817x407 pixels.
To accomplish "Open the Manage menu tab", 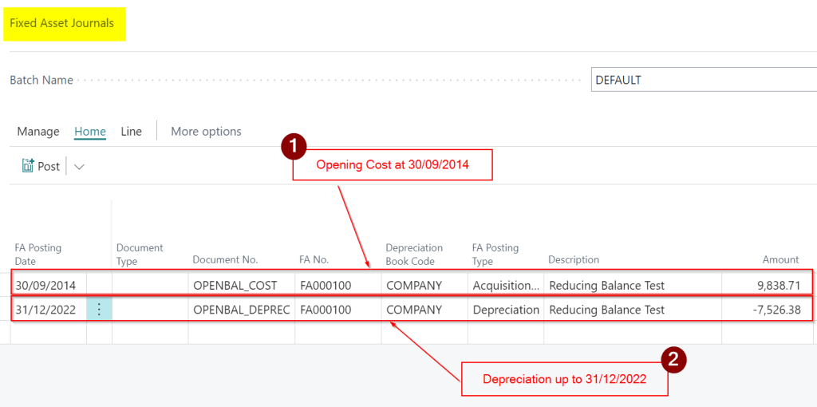I will [38, 132].
